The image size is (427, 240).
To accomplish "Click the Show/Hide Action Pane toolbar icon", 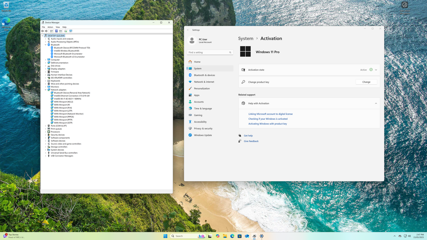I will click(61, 31).
